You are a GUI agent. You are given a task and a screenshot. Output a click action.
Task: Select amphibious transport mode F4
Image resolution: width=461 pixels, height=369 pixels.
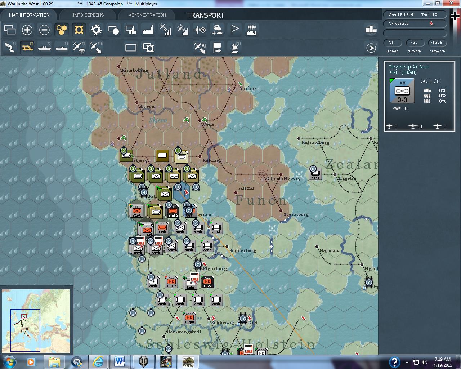pos(62,48)
